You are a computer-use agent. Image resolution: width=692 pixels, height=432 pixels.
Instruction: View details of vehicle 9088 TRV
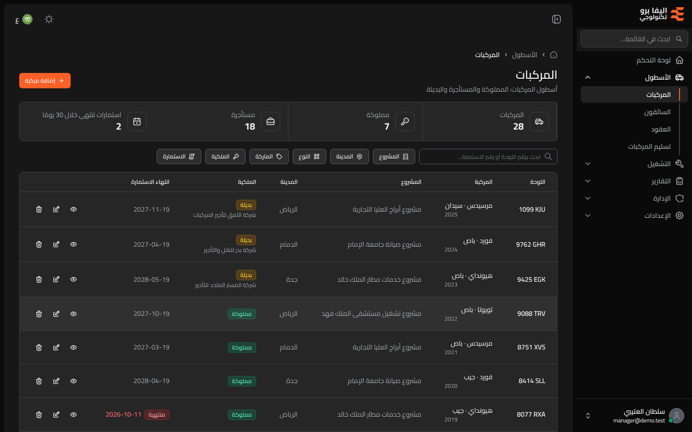[x=74, y=314]
